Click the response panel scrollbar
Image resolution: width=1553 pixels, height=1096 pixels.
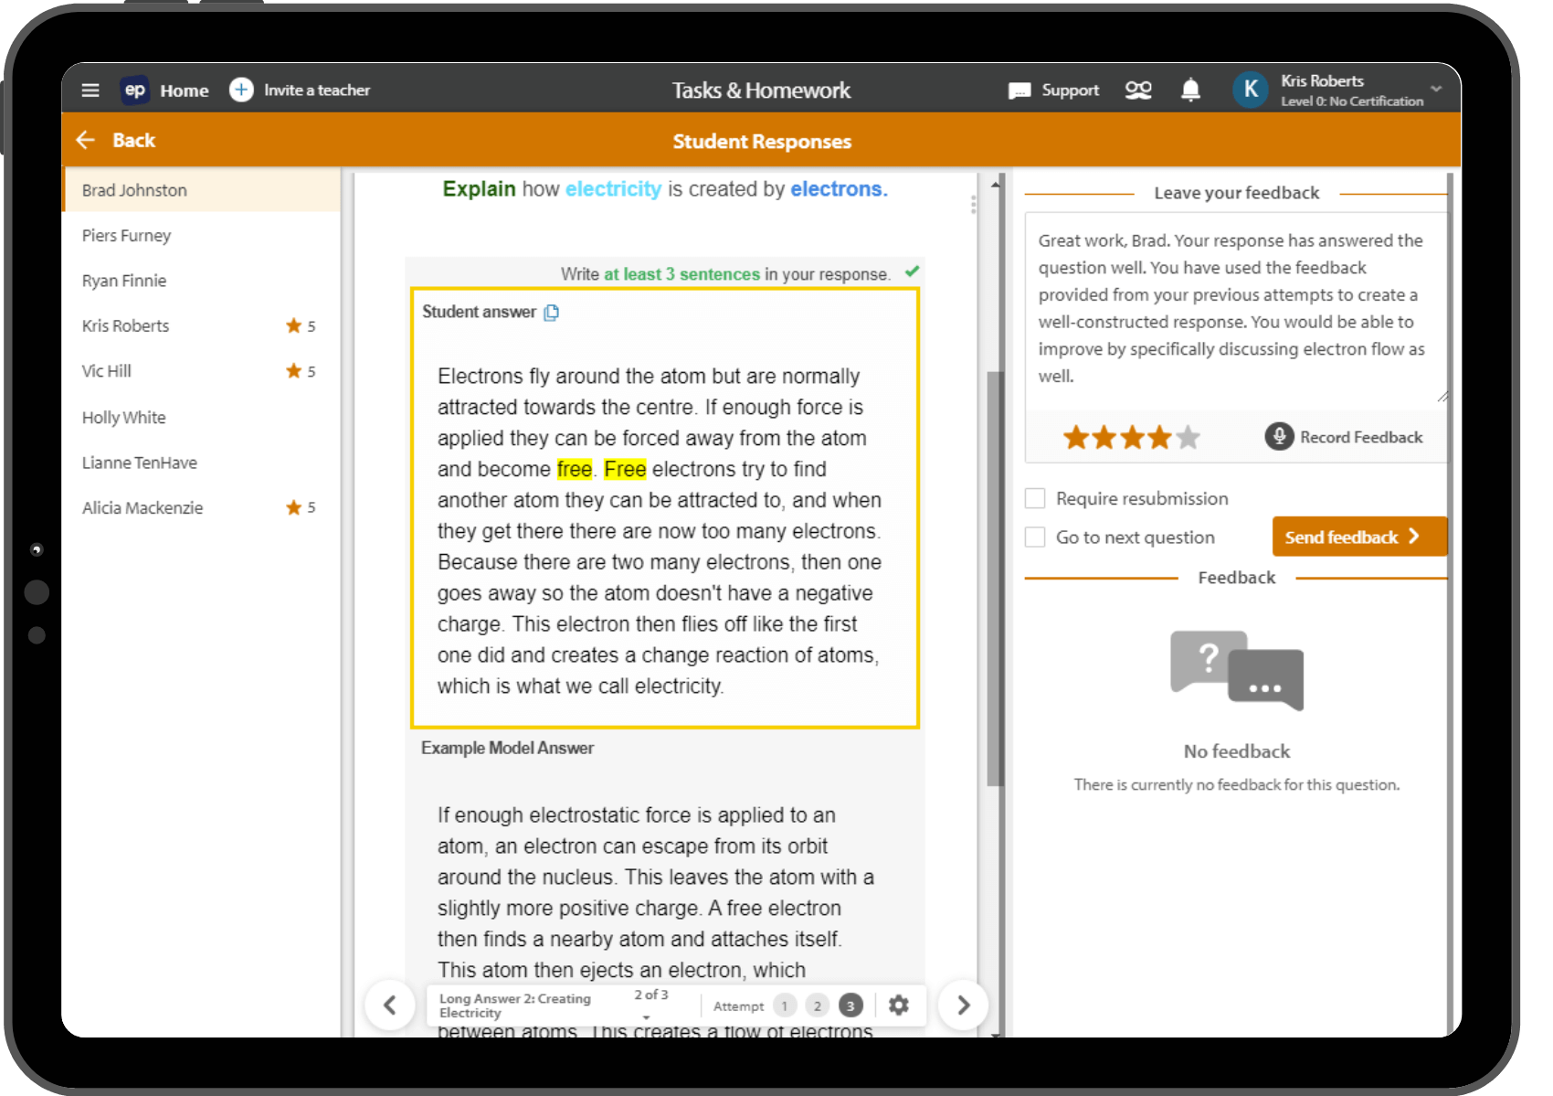[x=996, y=578]
